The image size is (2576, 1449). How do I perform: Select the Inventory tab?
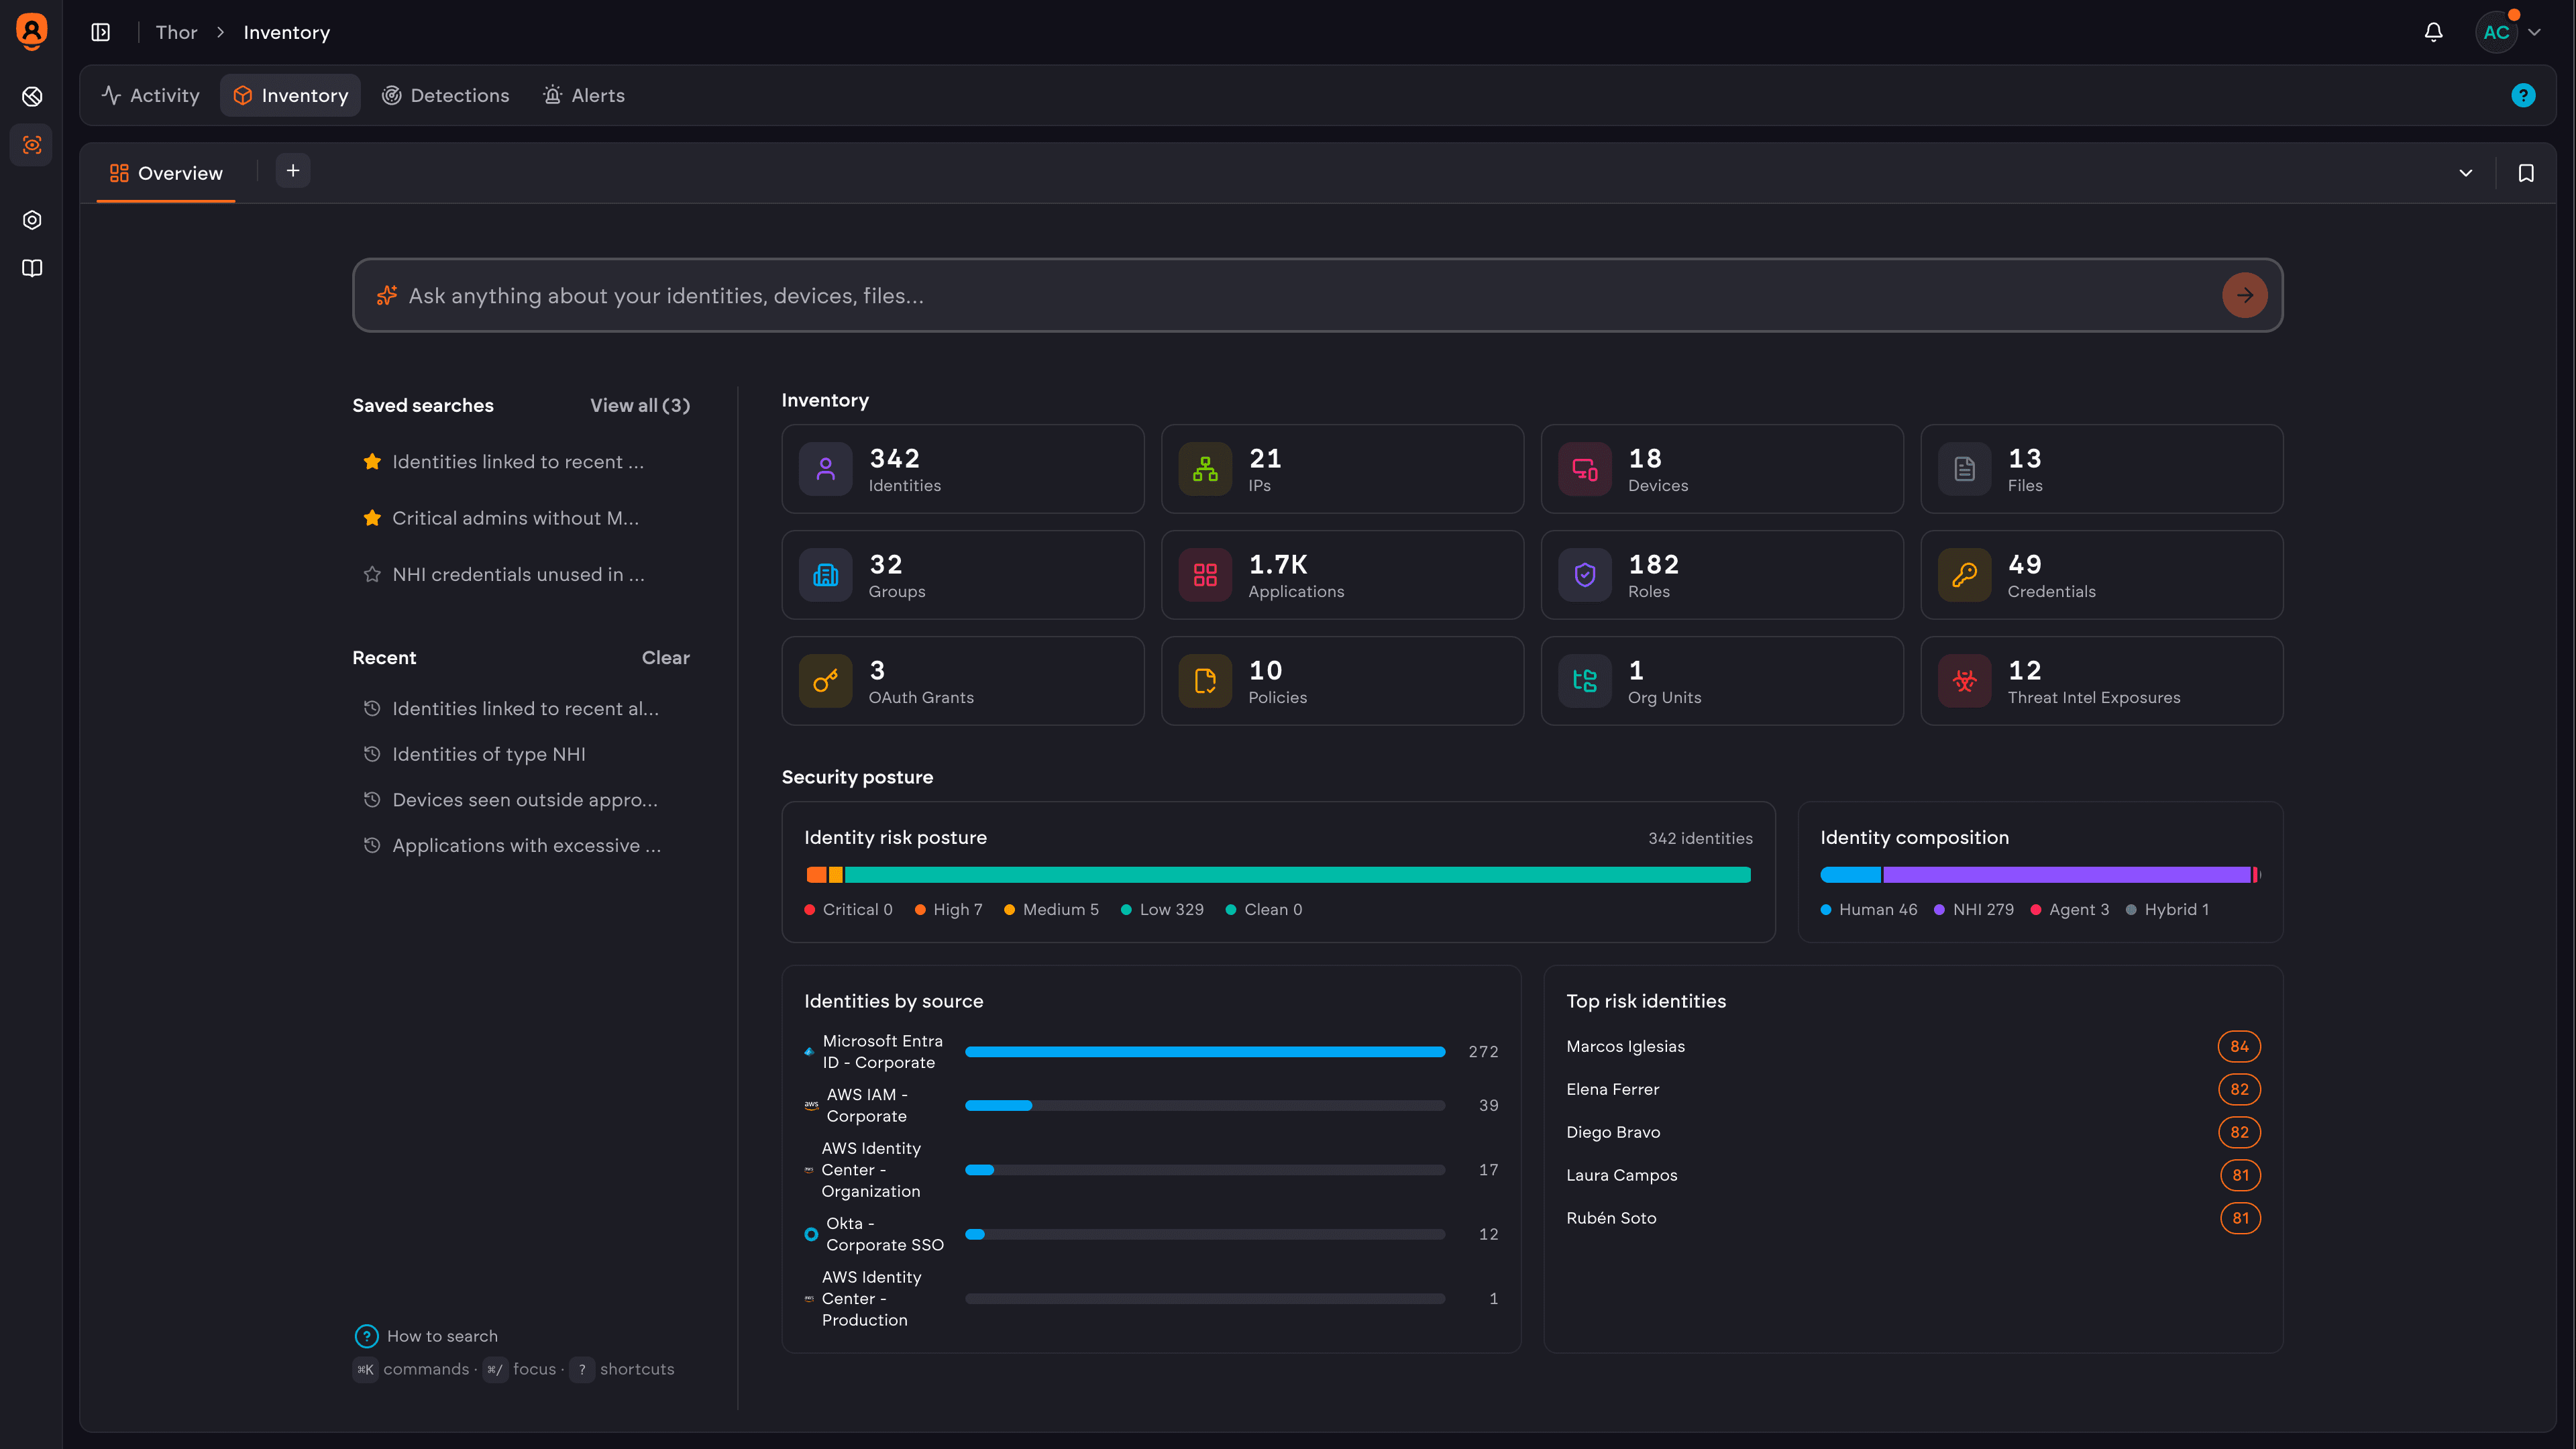pyautogui.click(x=290, y=95)
